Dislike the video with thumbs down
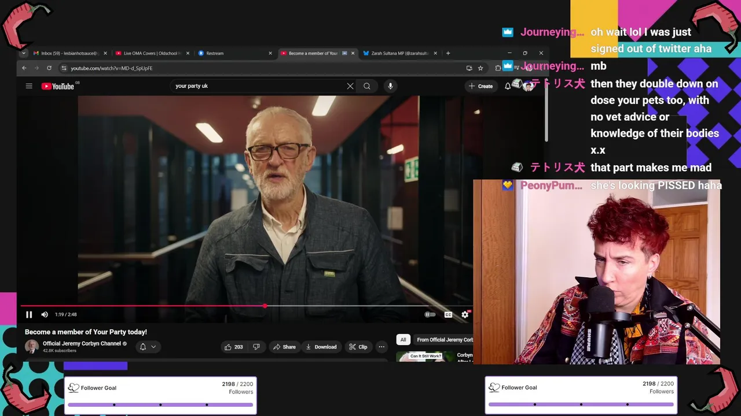Image resolution: width=741 pixels, height=416 pixels. (x=256, y=347)
